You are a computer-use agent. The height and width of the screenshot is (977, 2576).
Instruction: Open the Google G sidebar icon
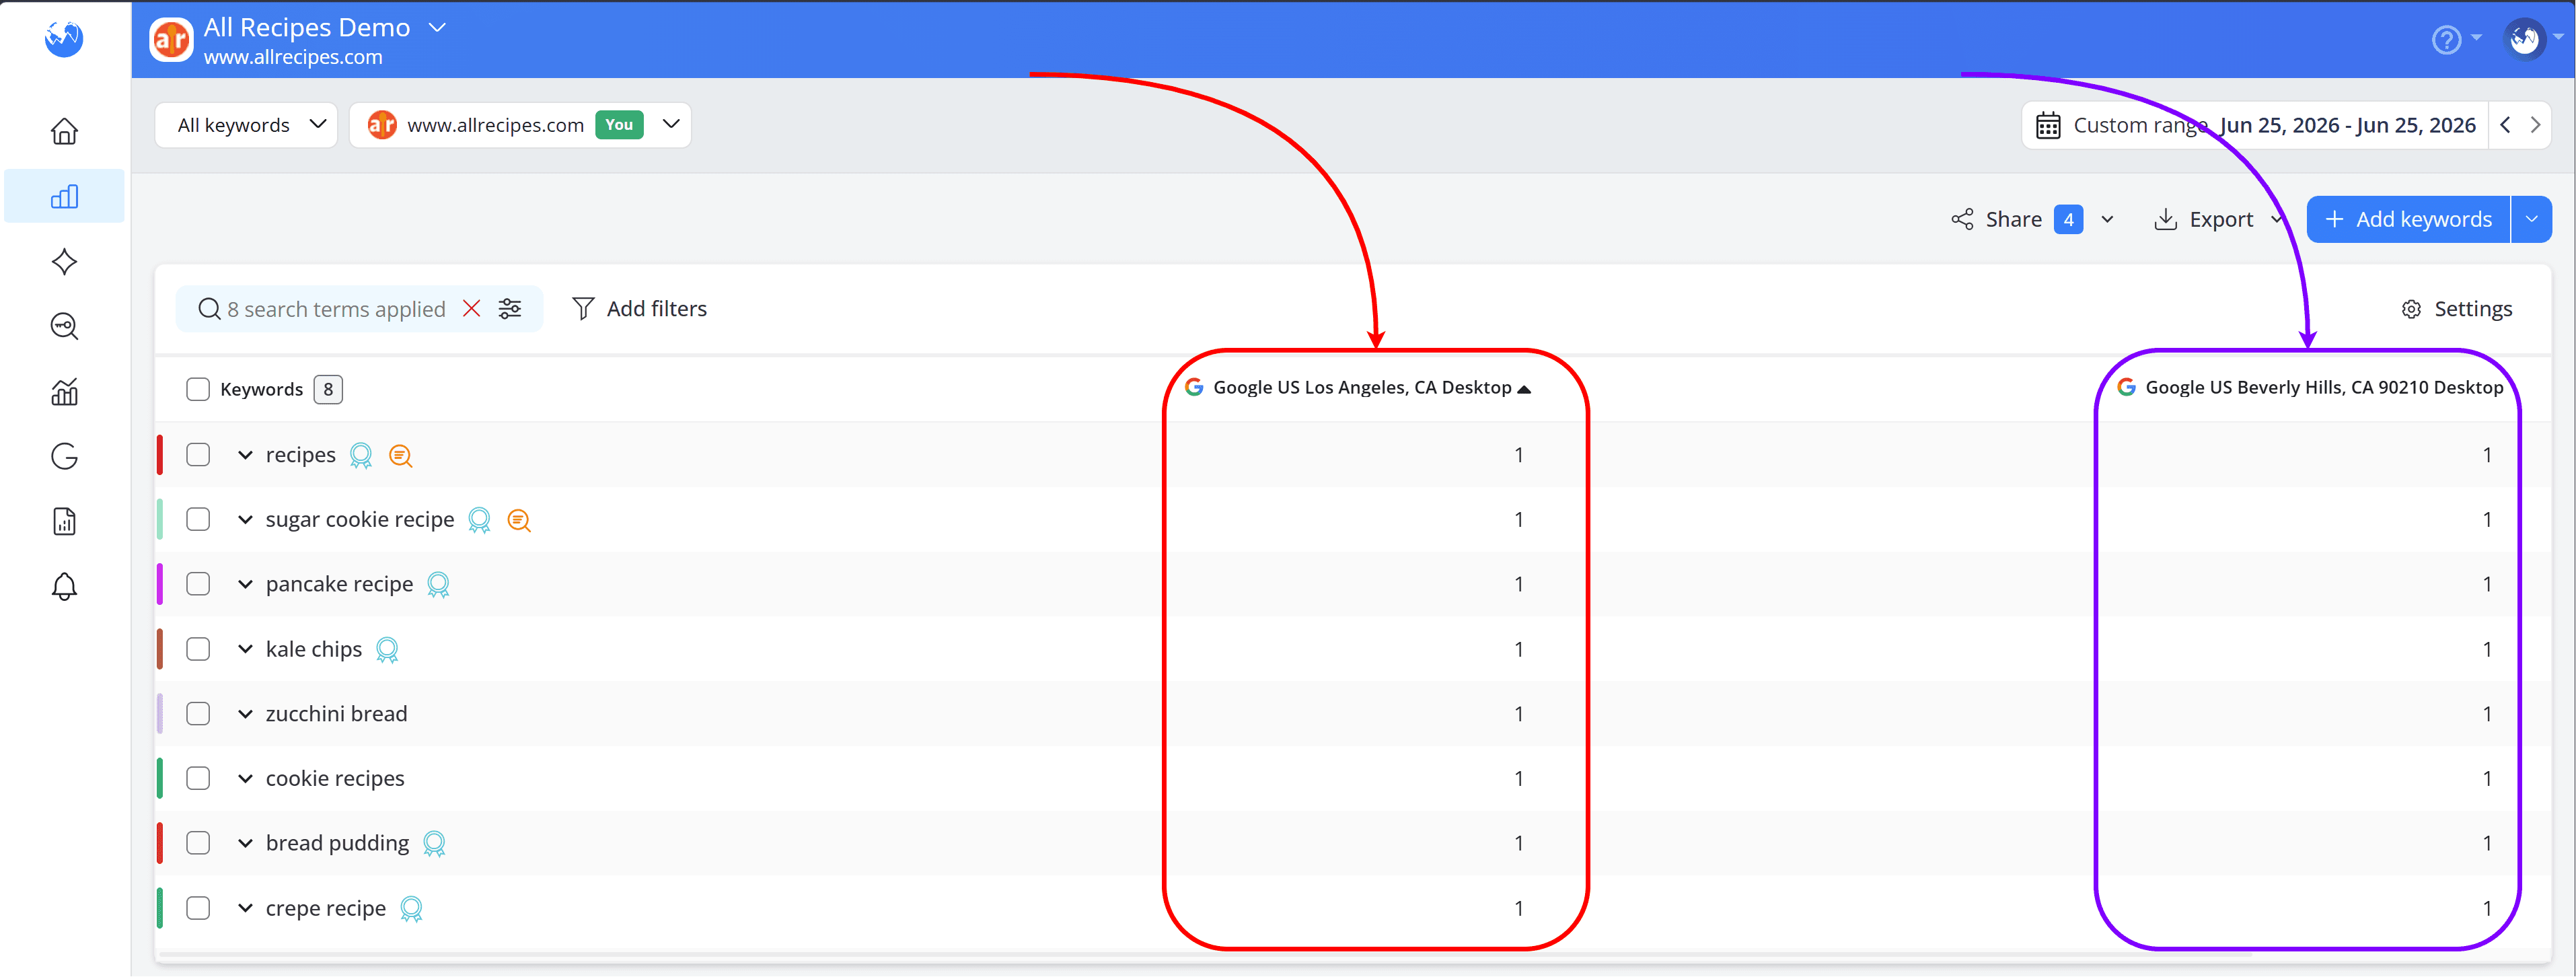(x=64, y=456)
